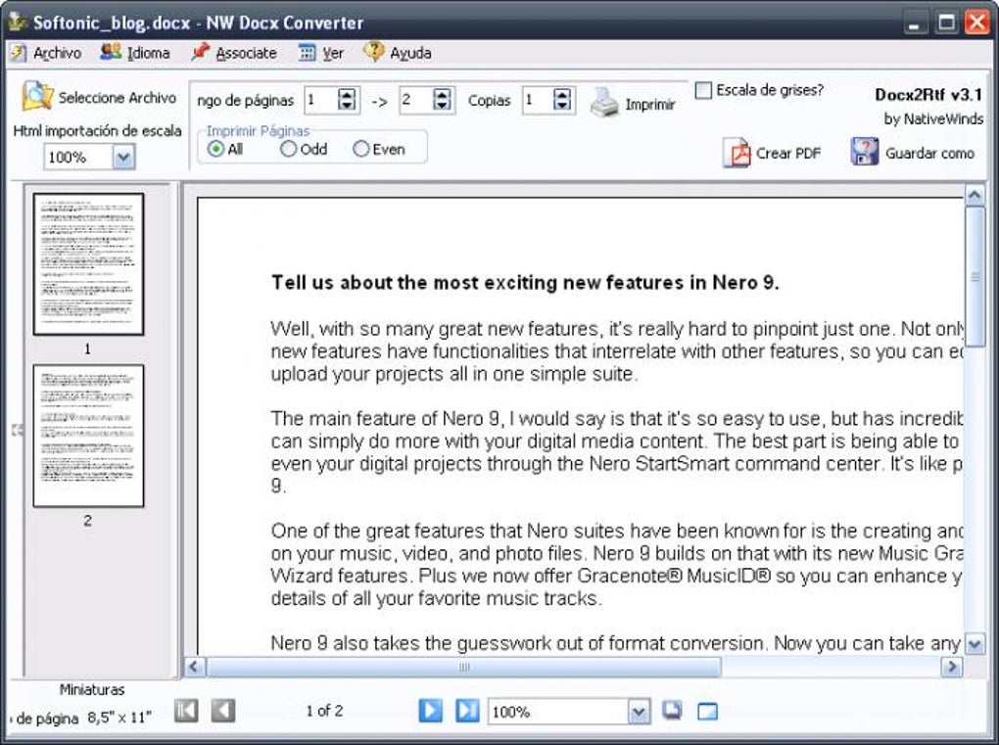This screenshot has width=999, height=745.
Task: Click the Crear PDF label
Action: click(x=788, y=154)
